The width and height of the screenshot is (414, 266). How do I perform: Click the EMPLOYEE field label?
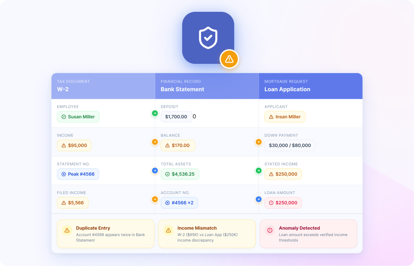(x=68, y=107)
